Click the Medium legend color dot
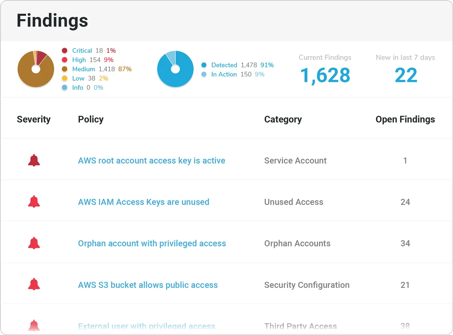Viewport: 453px width, 335px height. [65, 69]
